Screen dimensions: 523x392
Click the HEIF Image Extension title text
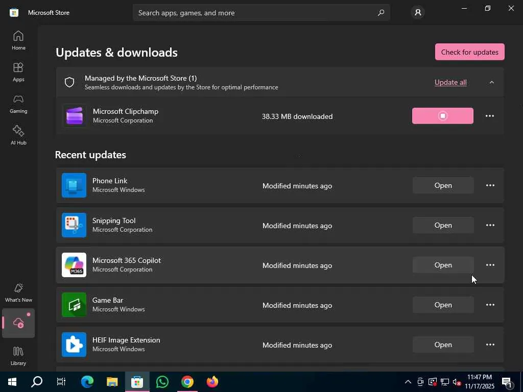pyautogui.click(x=126, y=340)
